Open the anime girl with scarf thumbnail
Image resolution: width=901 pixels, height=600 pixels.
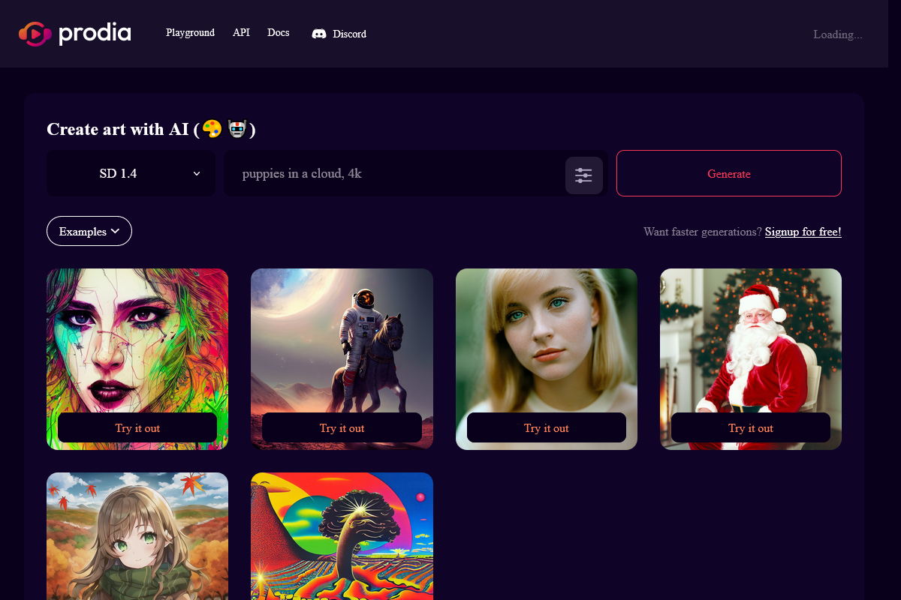coord(137,536)
